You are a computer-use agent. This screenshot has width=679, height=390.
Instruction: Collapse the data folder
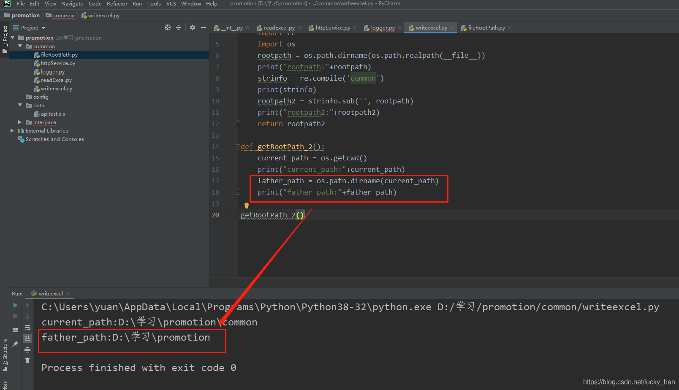(x=20, y=105)
